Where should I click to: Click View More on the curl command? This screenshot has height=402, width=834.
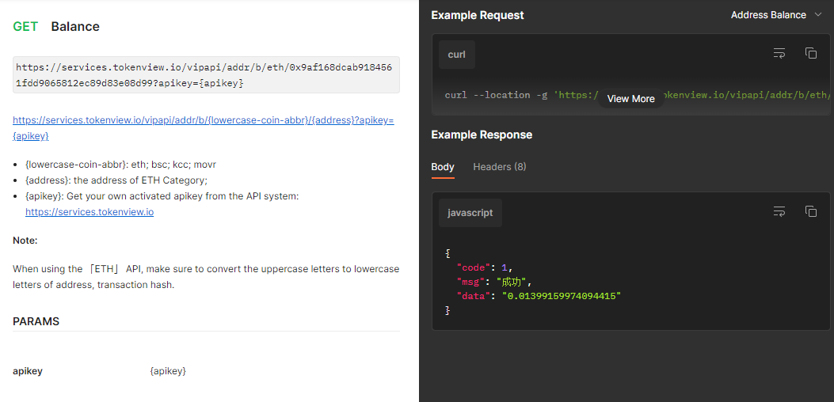click(630, 99)
